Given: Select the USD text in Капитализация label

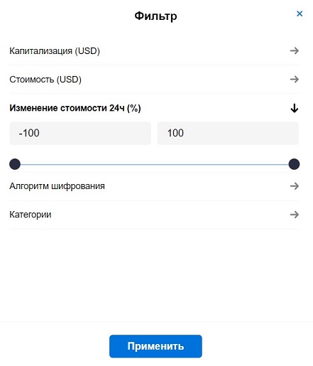Looking at the screenshot, I should click(87, 50).
